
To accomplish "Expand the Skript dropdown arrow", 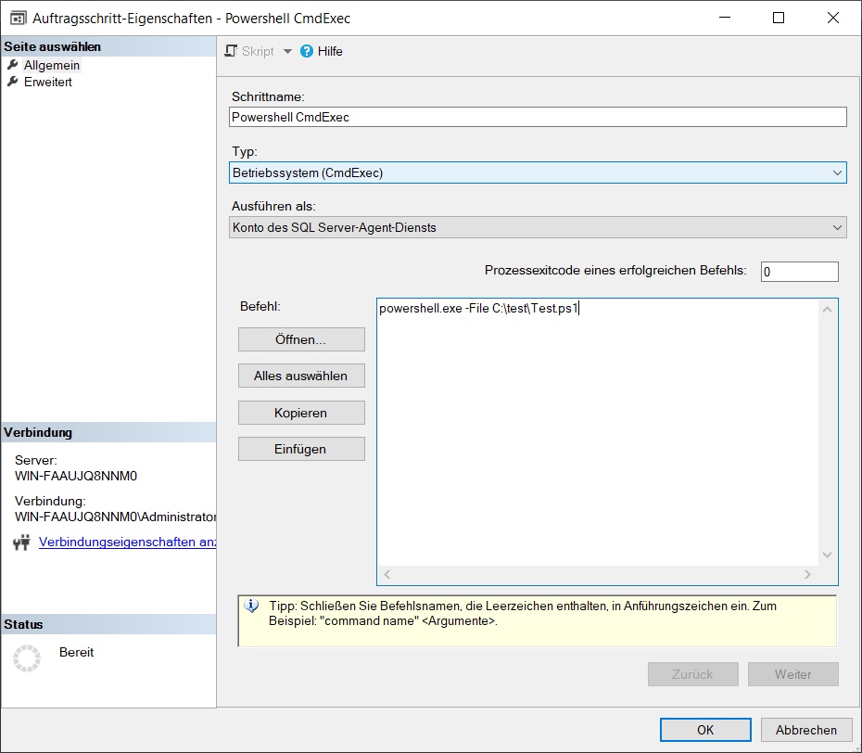I will [287, 51].
